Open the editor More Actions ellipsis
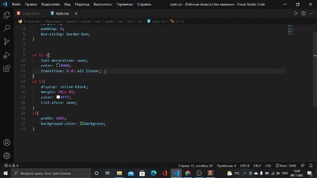The width and height of the screenshot is (317, 178). [311, 13]
